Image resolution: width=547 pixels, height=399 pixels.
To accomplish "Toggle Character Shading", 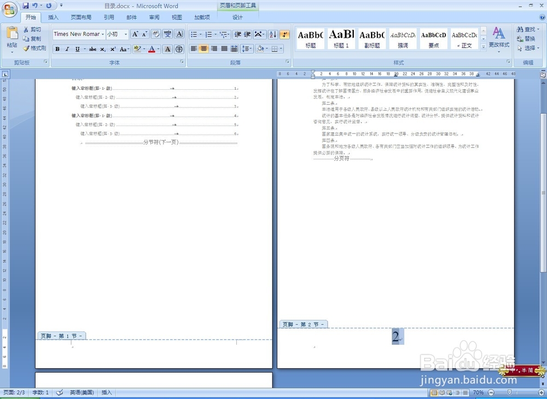I will point(167,49).
